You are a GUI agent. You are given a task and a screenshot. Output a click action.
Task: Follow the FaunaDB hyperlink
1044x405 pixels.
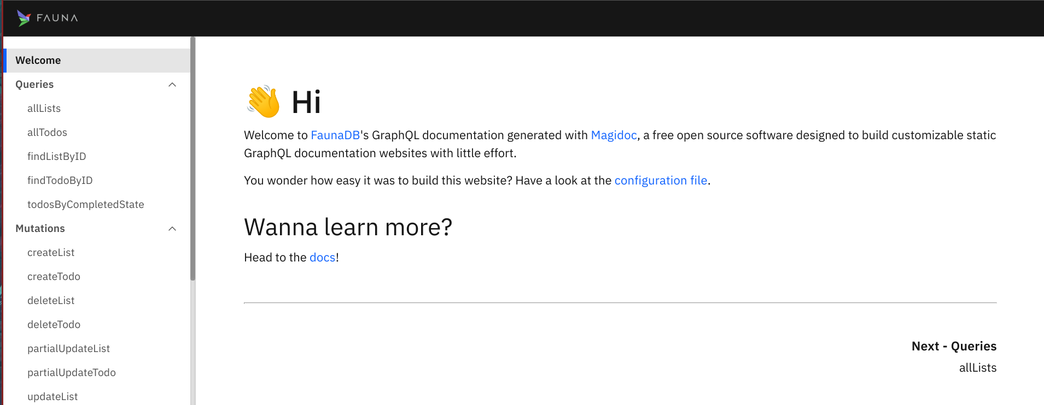[335, 135]
